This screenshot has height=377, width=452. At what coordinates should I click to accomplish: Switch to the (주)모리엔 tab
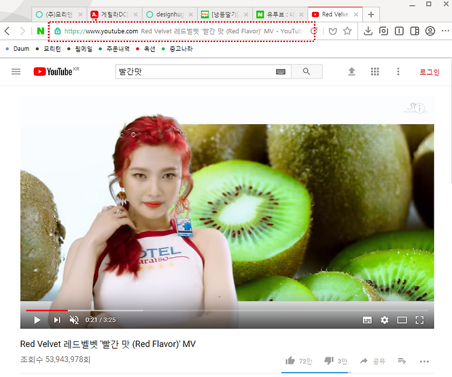point(59,14)
